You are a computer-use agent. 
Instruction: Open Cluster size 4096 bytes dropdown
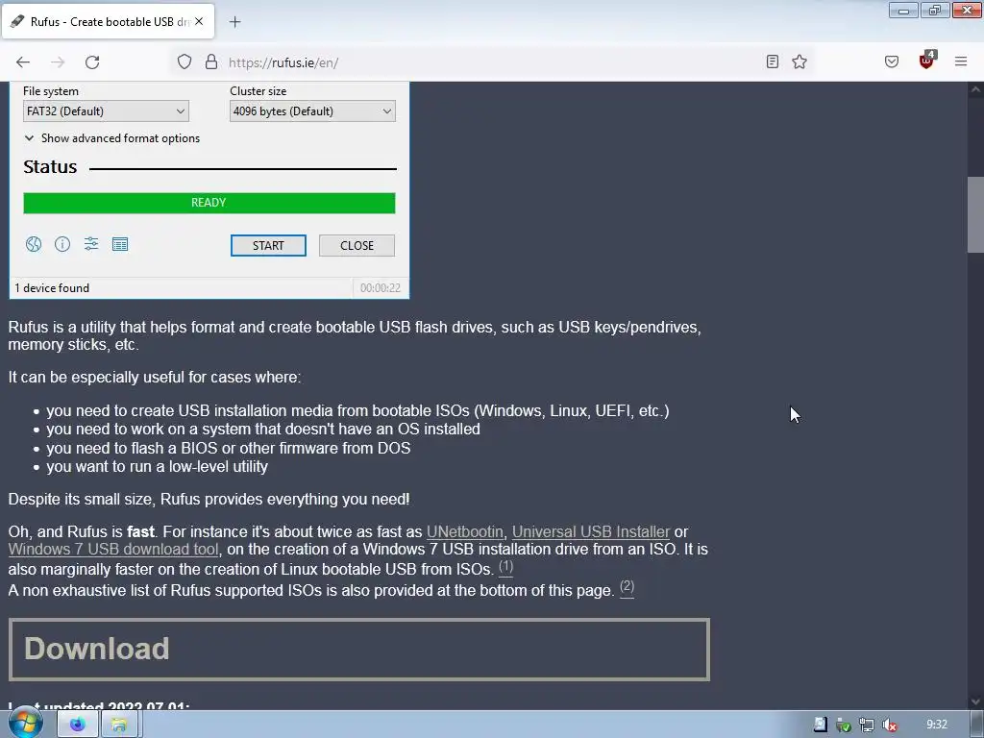pyautogui.click(x=312, y=111)
